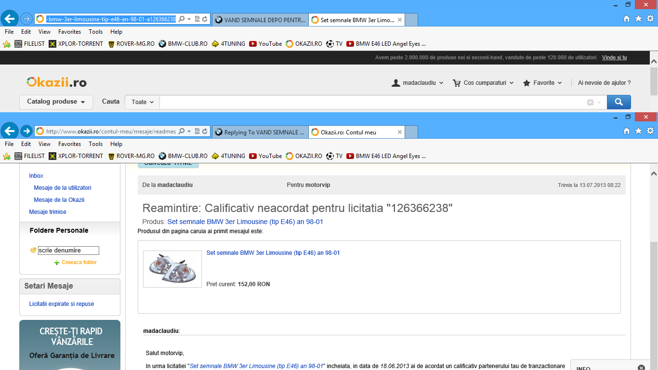Open Help menu in Contul meu window
Viewport: 658px width, 370px height.
116,144
